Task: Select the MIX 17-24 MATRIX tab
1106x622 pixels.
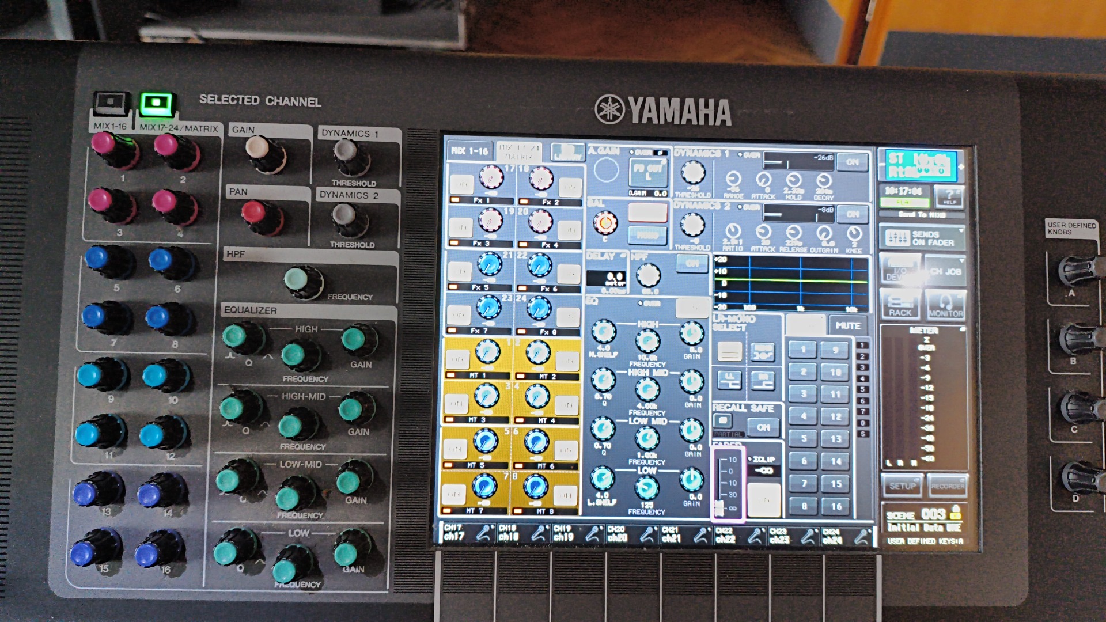Action: (518, 152)
